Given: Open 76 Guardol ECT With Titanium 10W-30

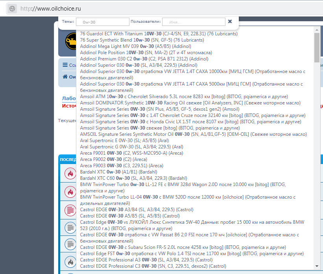Looking at the screenshot, I should [159, 34].
